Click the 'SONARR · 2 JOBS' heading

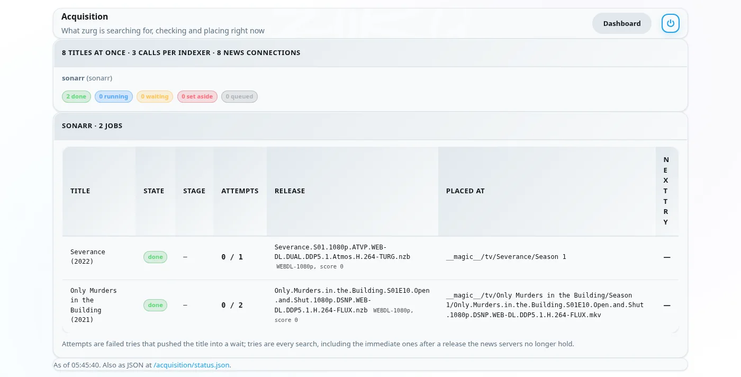tap(92, 126)
